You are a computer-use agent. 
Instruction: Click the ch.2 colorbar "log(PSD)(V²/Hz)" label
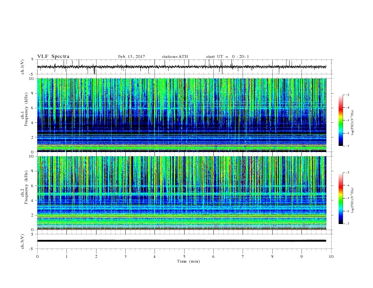pyautogui.click(x=352, y=200)
